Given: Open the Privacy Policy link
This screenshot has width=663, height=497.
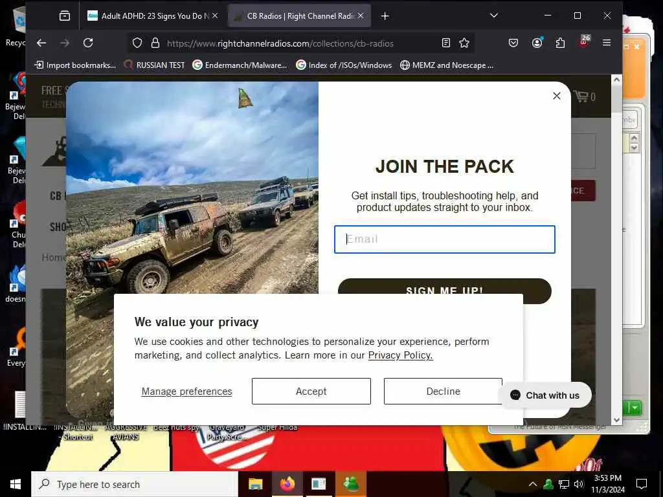Looking at the screenshot, I should (400, 355).
